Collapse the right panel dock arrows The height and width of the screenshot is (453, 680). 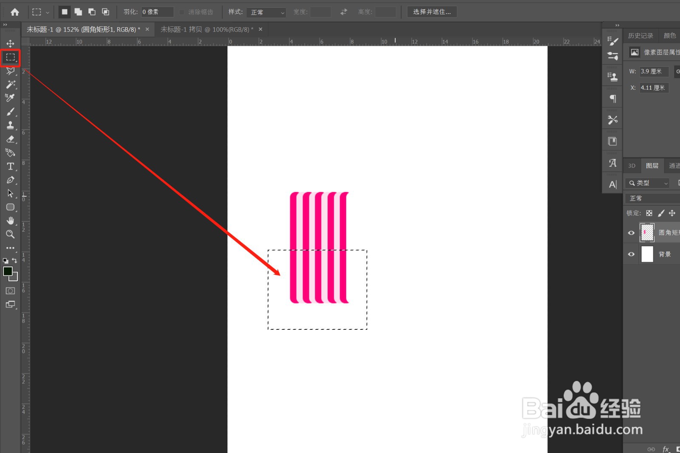(x=617, y=25)
